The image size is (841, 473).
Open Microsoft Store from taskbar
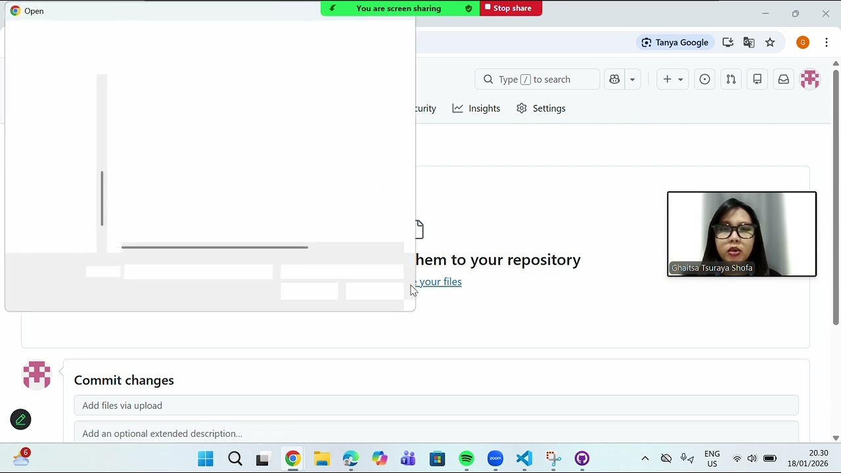(437, 459)
